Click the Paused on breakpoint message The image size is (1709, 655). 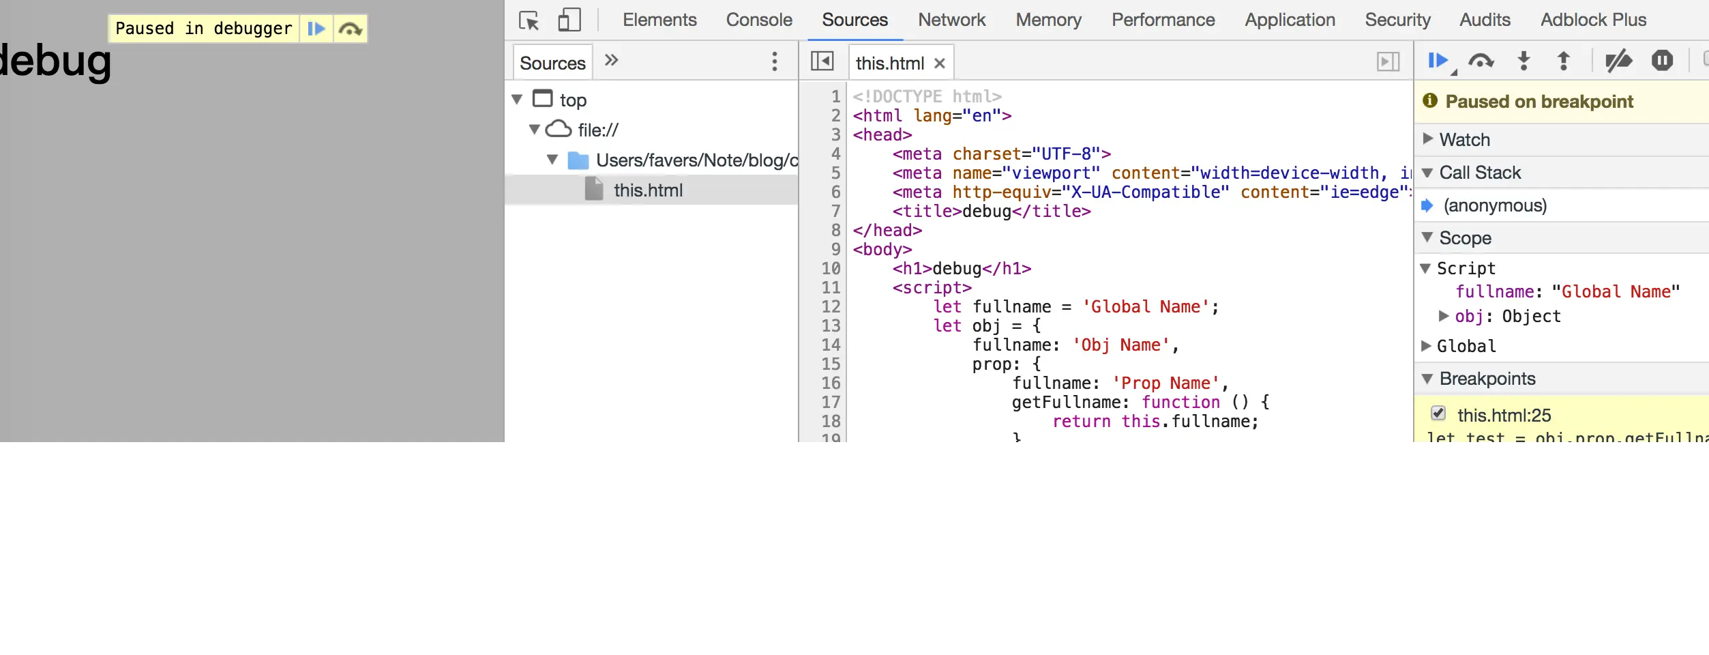(1539, 102)
